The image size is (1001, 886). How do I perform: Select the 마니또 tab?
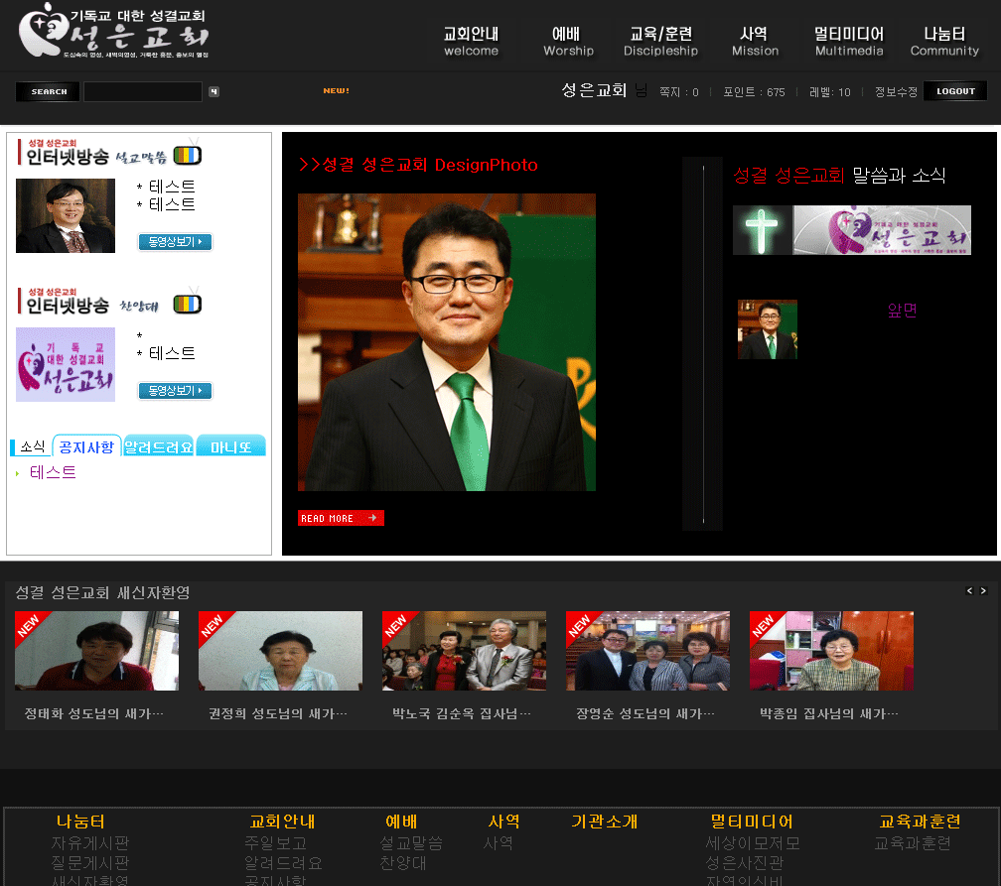(230, 446)
